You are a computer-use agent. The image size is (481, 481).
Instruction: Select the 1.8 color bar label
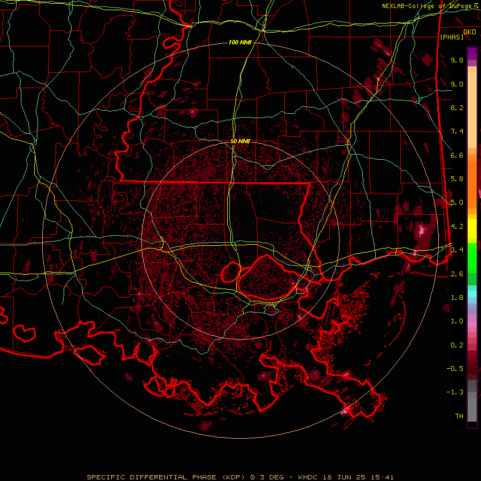[x=457, y=298]
